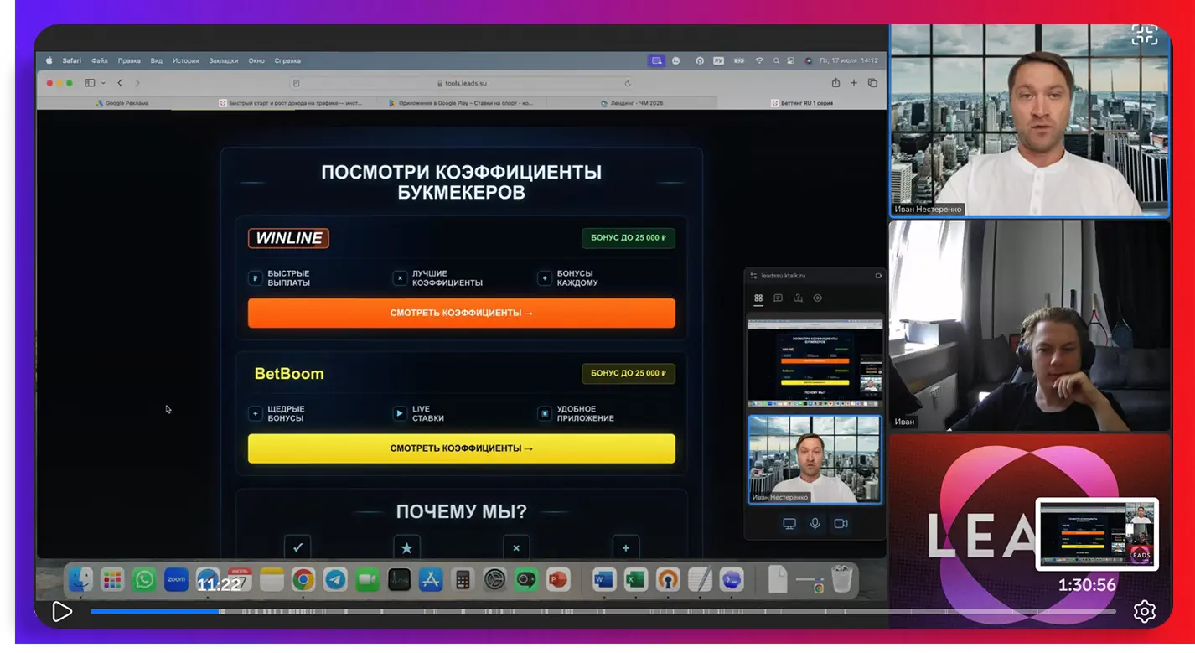Open Zoom from the Dock

176,579
